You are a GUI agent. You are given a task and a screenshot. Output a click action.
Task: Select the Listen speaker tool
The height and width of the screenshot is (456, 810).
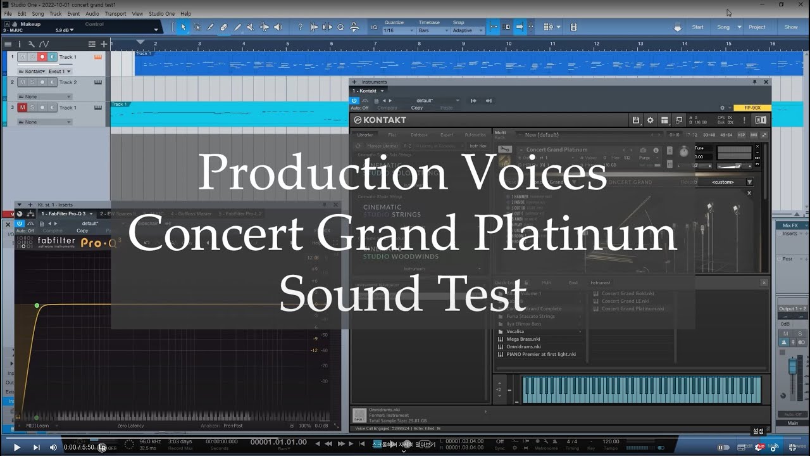(277, 27)
